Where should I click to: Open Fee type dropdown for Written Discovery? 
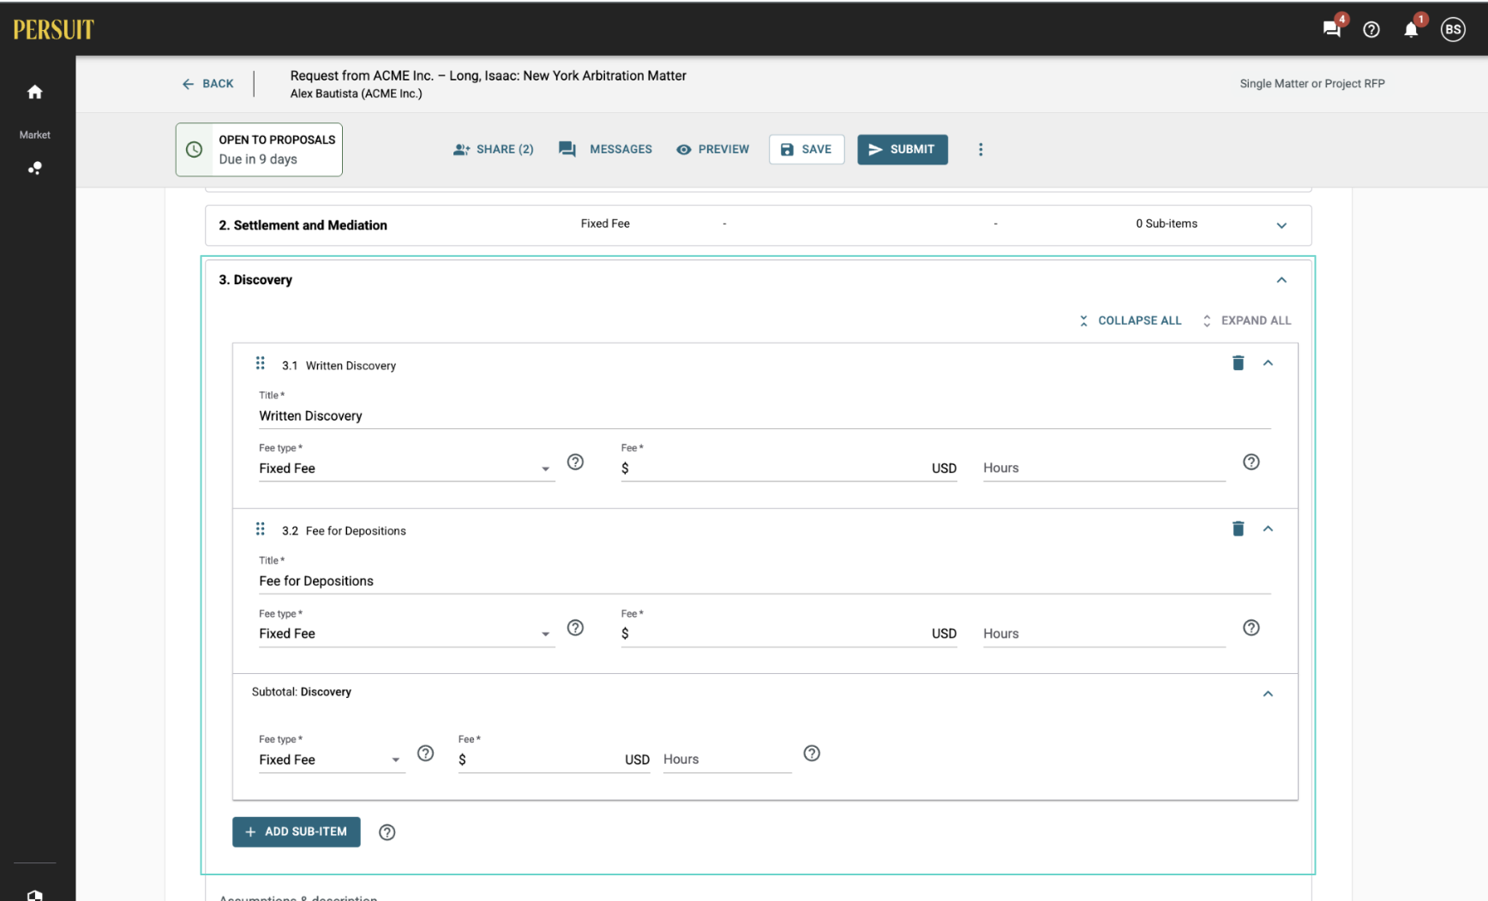tap(406, 468)
